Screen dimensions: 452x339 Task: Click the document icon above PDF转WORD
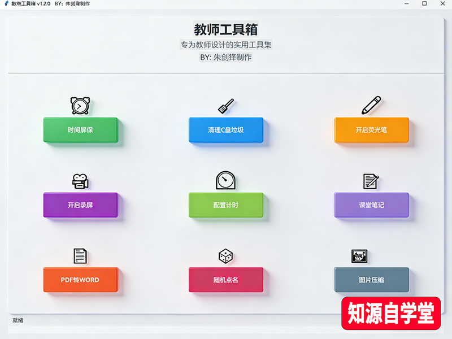80,256
